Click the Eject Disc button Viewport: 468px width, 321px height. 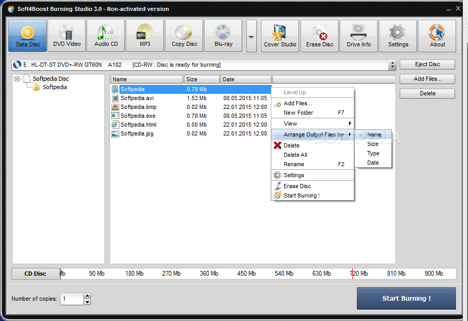coord(427,65)
